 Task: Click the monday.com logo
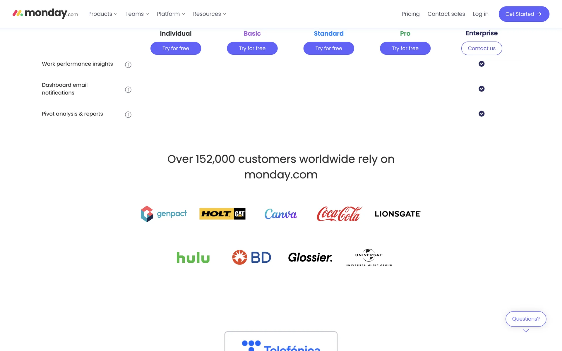coord(45,13)
